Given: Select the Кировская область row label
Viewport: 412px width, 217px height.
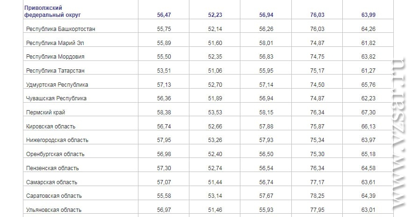Looking at the screenshot, I should [51, 127].
